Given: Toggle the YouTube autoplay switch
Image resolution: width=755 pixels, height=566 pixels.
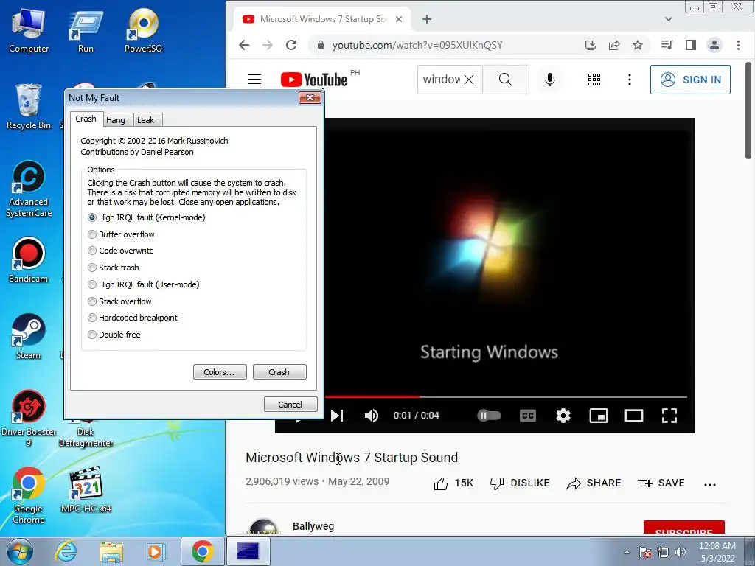Looking at the screenshot, I should pyautogui.click(x=489, y=416).
